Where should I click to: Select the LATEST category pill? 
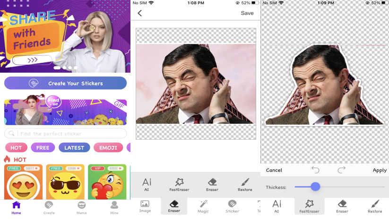74,148
